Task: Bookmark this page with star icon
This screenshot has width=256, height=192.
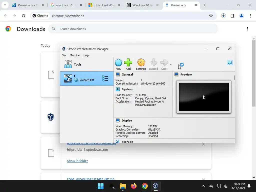Action: pos(211,16)
